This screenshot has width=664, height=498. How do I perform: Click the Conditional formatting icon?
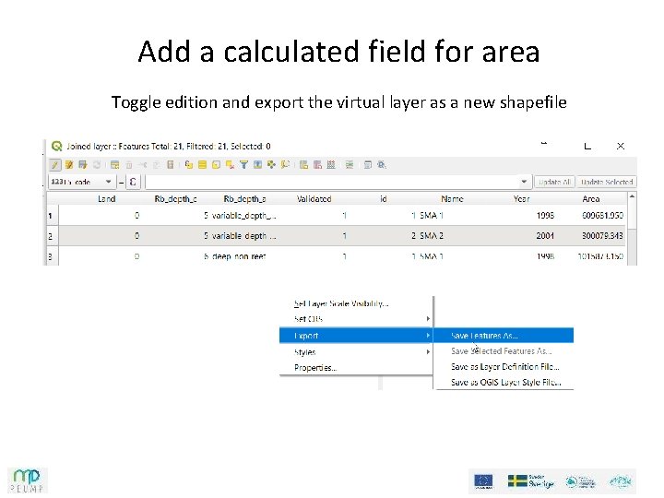[x=350, y=165]
